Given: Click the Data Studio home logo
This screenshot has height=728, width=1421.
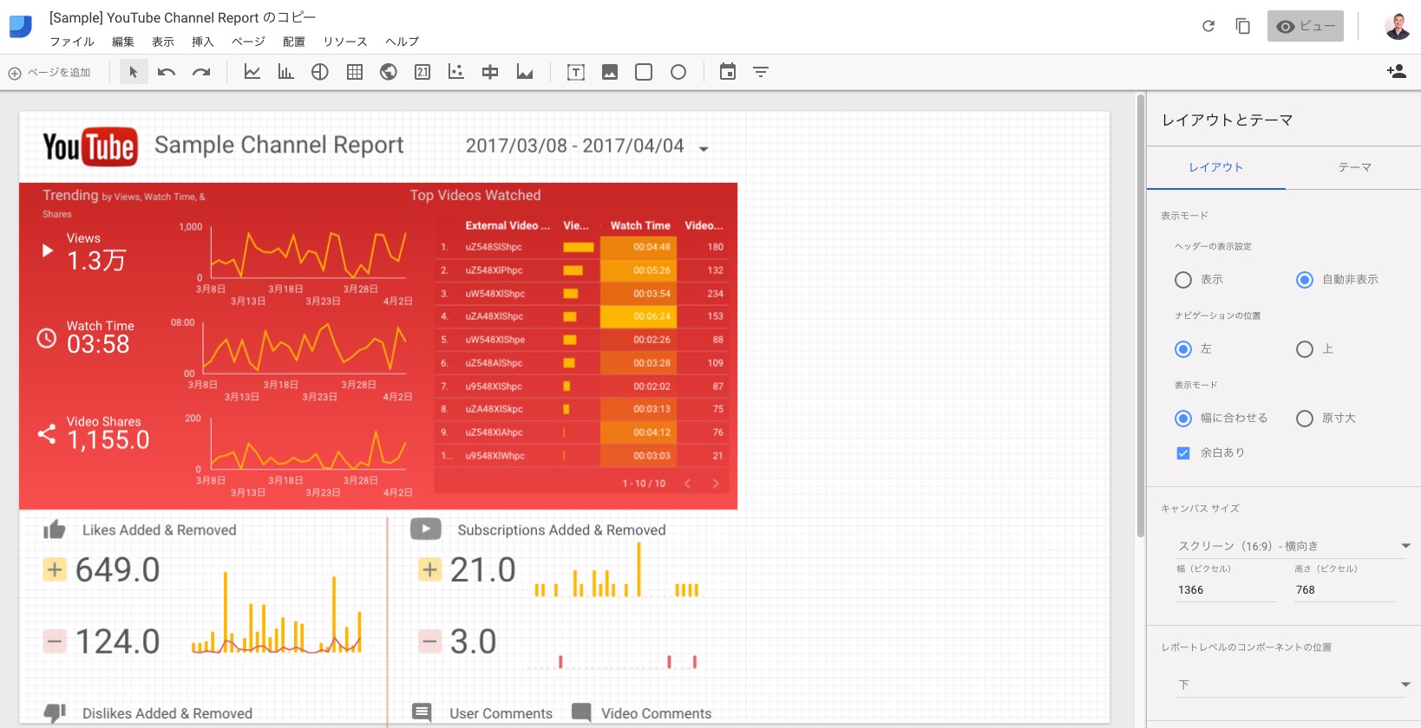Looking at the screenshot, I should [21, 26].
